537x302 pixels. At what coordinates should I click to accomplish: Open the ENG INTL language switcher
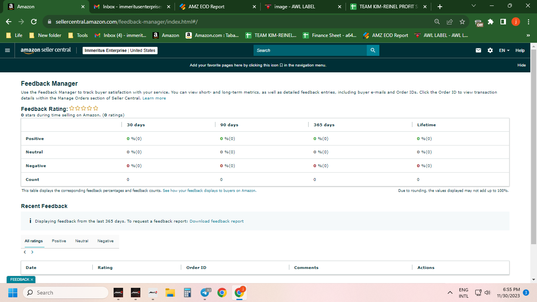463,293
